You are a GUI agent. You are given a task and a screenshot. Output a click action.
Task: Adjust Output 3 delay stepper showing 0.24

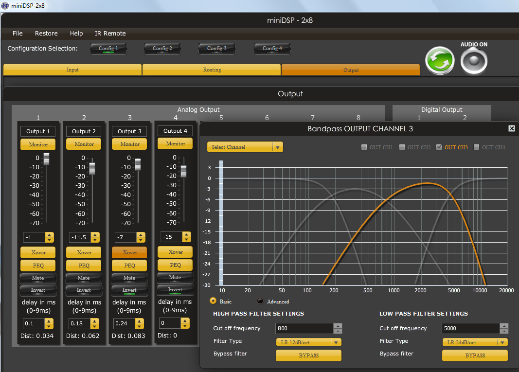pyautogui.click(x=139, y=324)
